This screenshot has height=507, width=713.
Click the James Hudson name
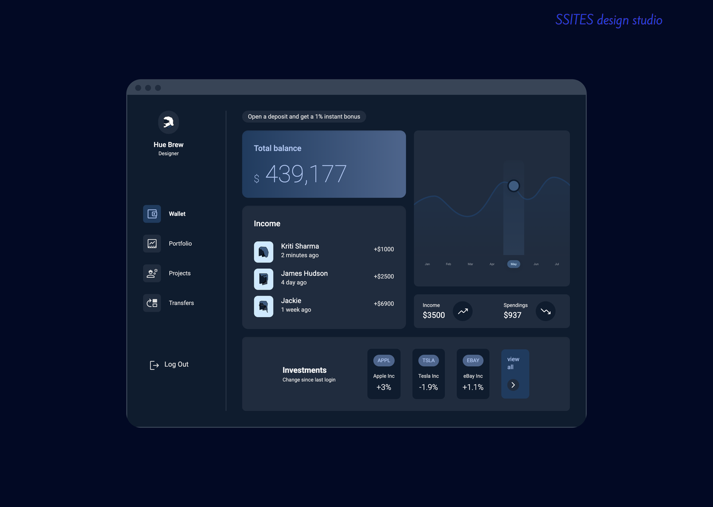304,274
